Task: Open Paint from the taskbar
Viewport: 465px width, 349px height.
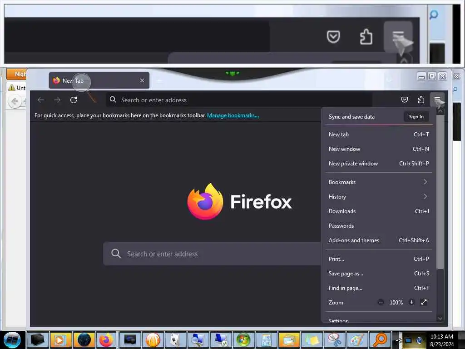Action: coord(357,340)
